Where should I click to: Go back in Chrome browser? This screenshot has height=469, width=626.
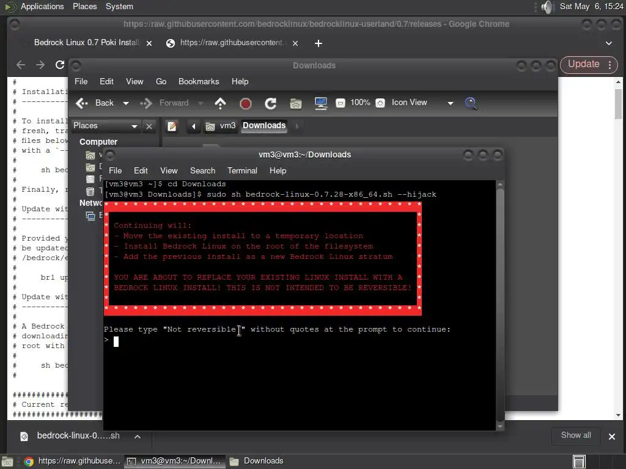point(21,65)
